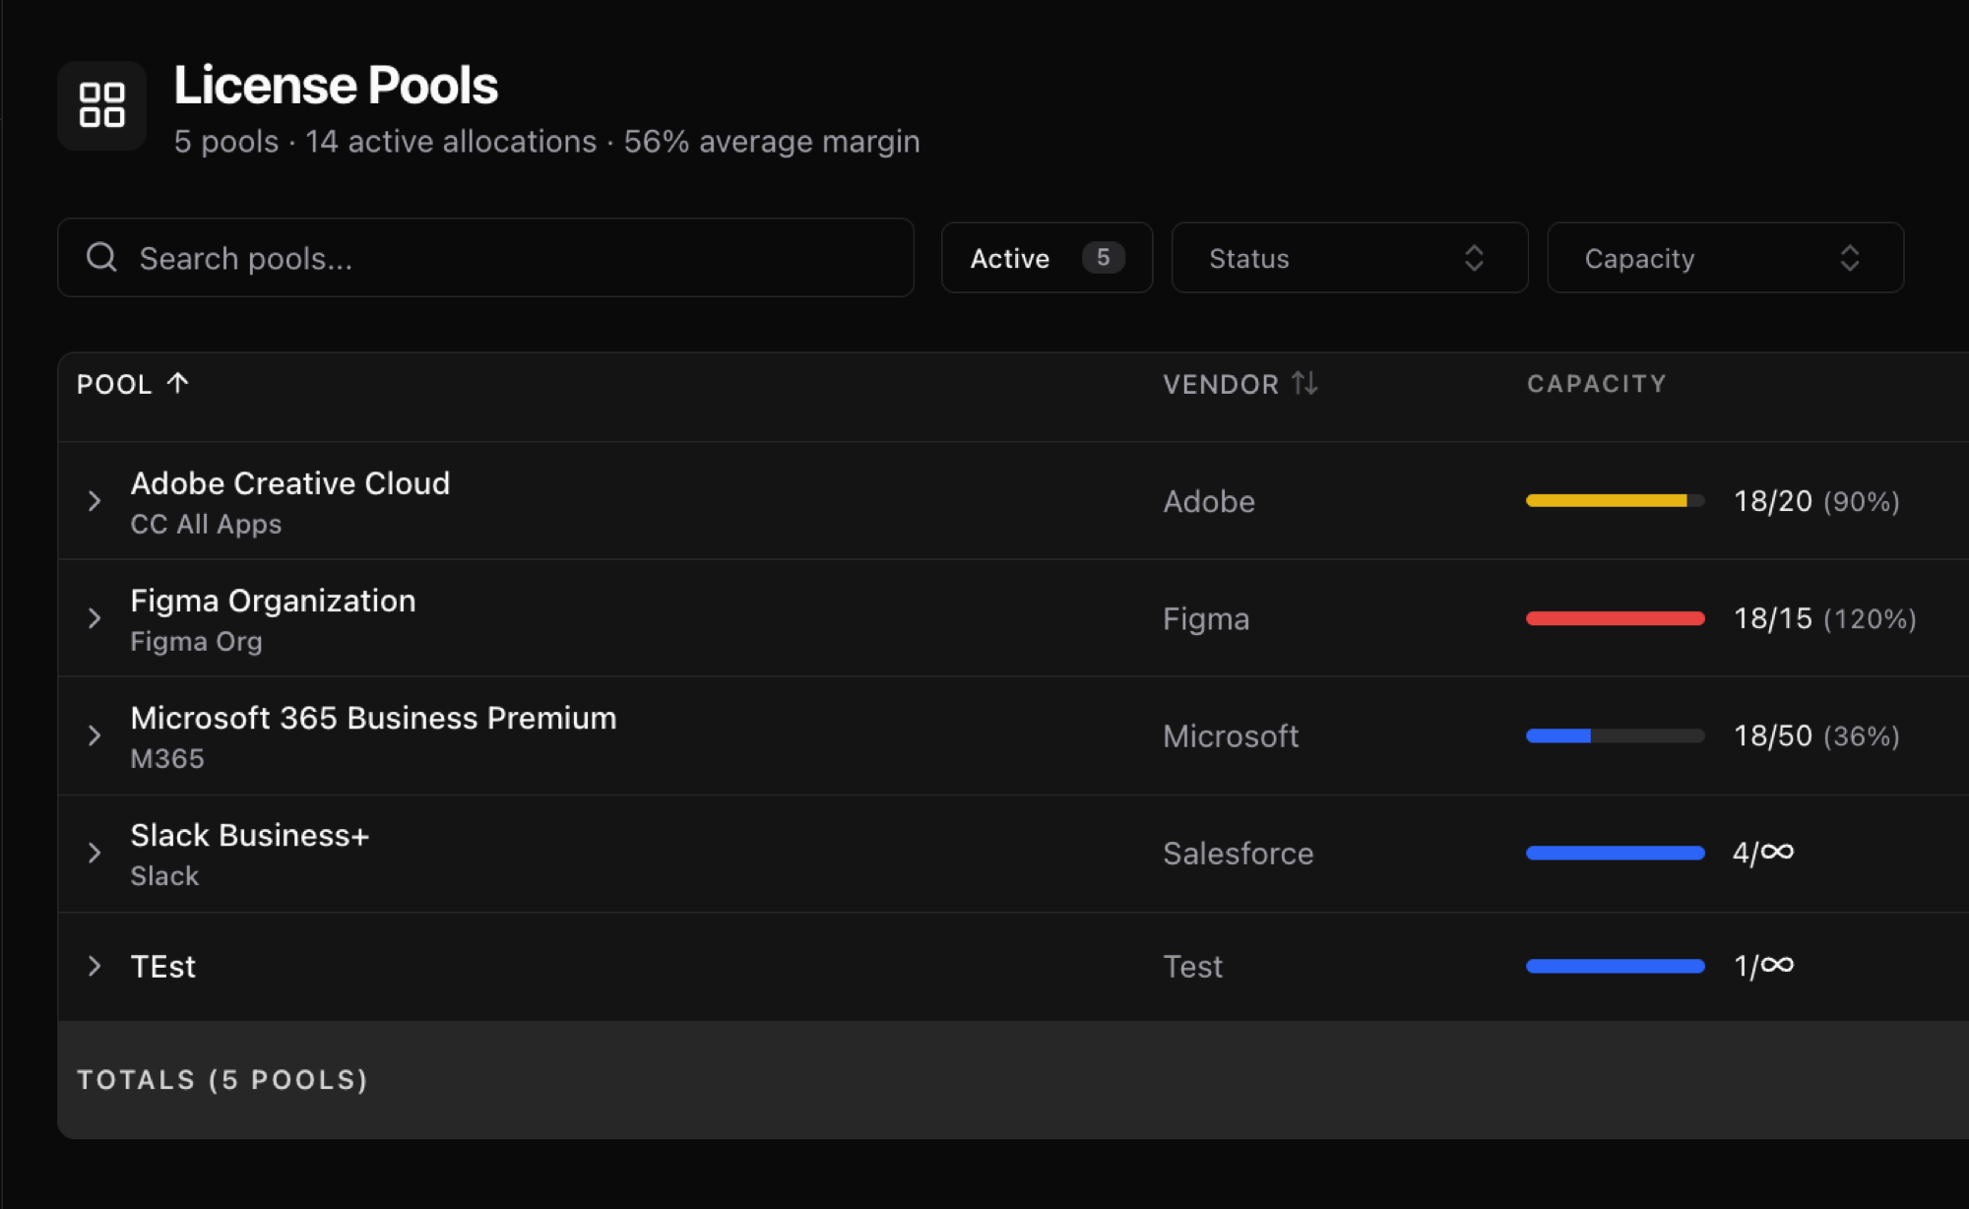Click the Adobe yellow capacity bar

1607,501
